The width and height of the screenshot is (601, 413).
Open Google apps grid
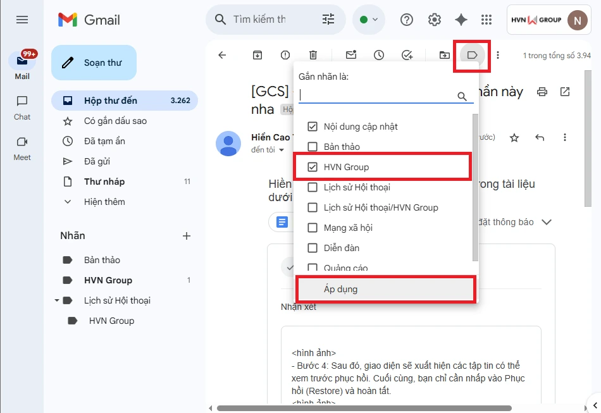486,20
